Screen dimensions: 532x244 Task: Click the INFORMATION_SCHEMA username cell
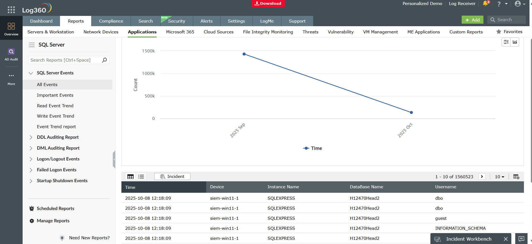click(461, 228)
